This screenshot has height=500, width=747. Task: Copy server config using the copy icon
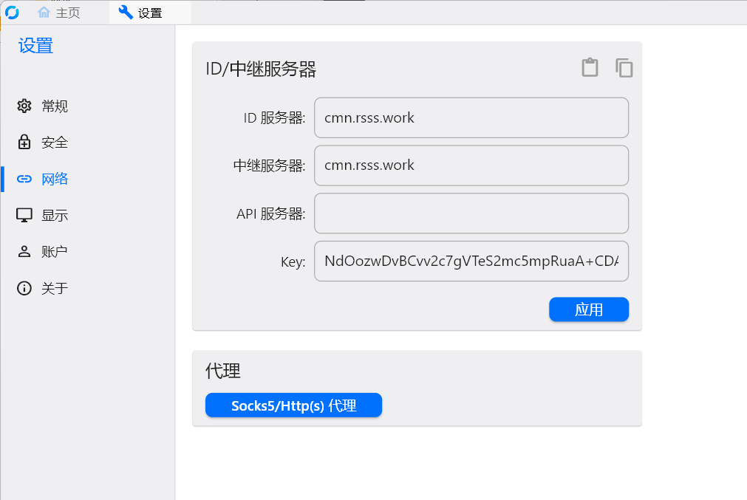coord(624,68)
